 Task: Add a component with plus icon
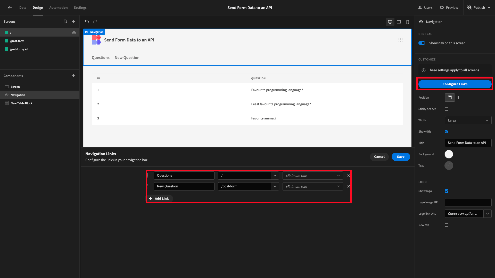pos(73,76)
